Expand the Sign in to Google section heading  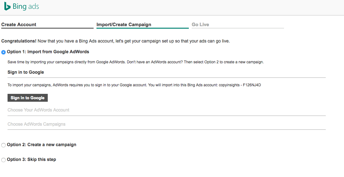click(26, 72)
